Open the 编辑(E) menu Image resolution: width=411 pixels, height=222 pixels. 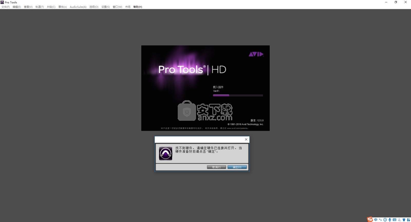tap(17, 7)
